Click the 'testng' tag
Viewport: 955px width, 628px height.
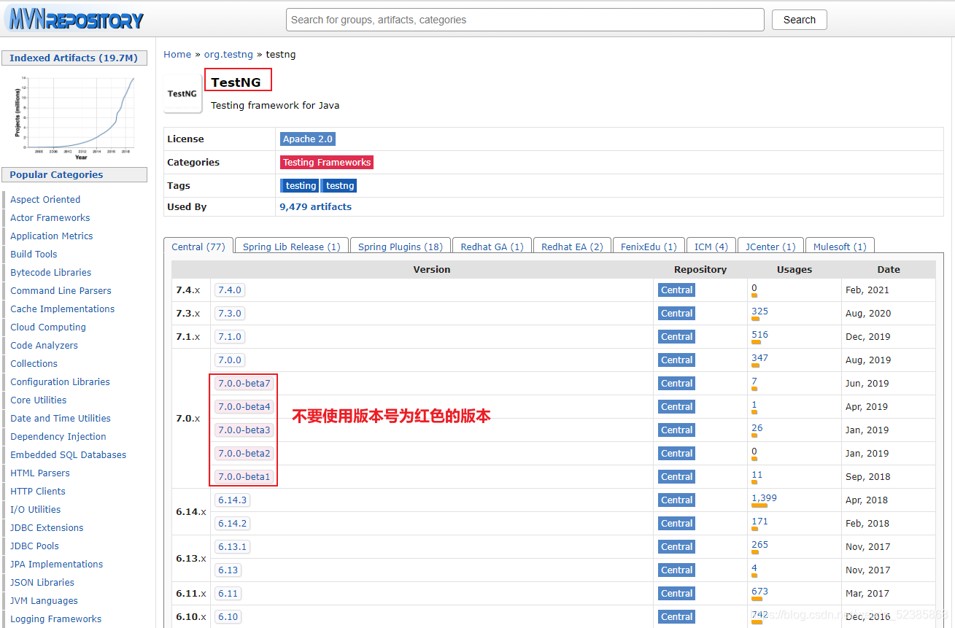click(339, 185)
